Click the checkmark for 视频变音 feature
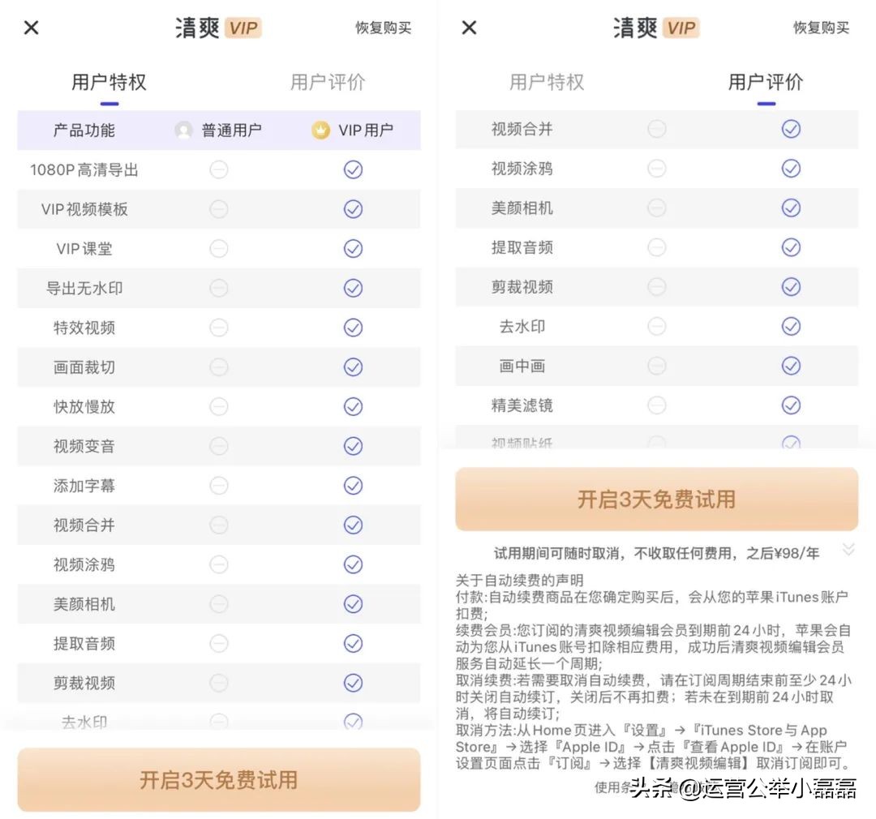 [x=352, y=446]
